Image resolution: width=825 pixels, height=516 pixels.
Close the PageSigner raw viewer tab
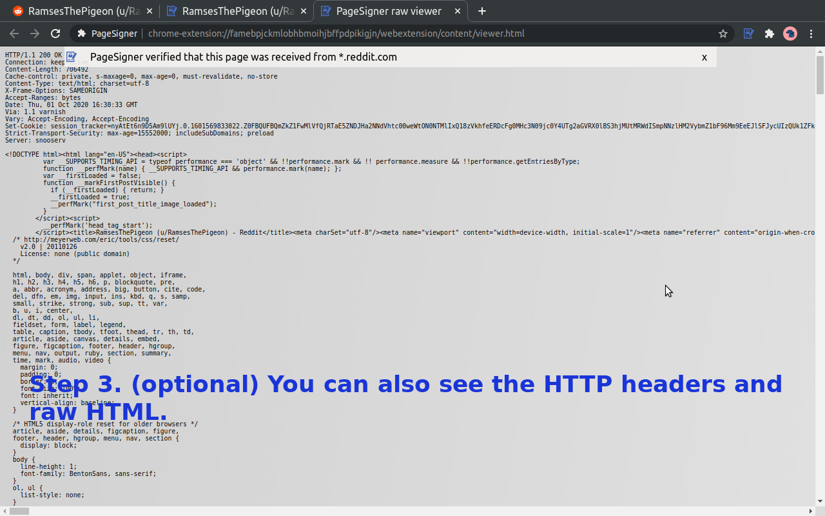458,11
